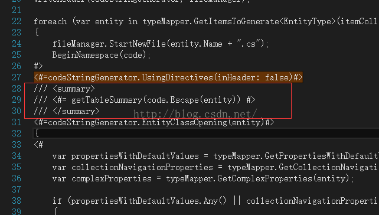The width and height of the screenshot is (379, 215).
Task: Click GetItemsToGenerate<EntityType> on line 22
Action: (x=265, y=21)
